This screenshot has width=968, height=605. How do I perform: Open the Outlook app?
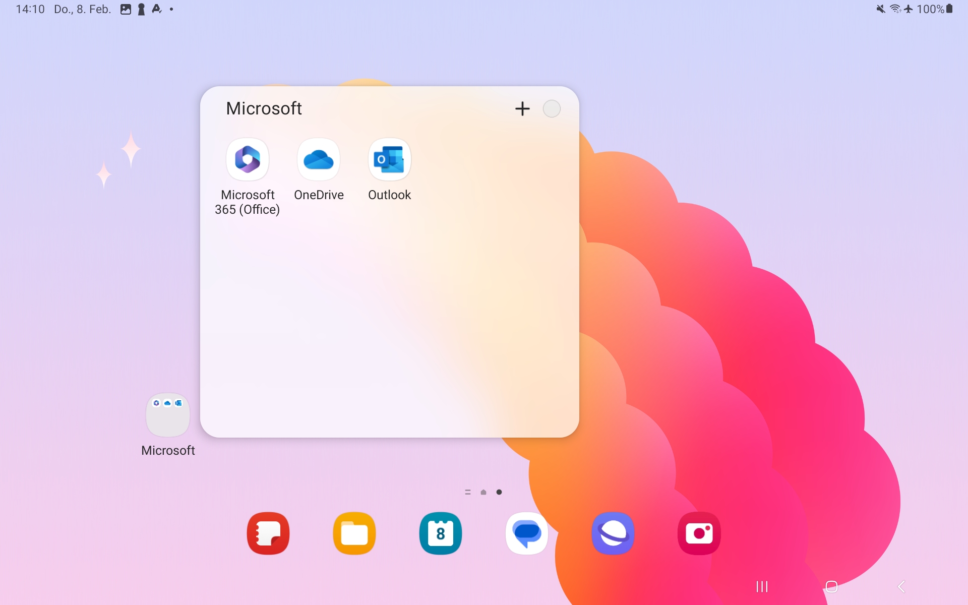click(x=389, y=160)
